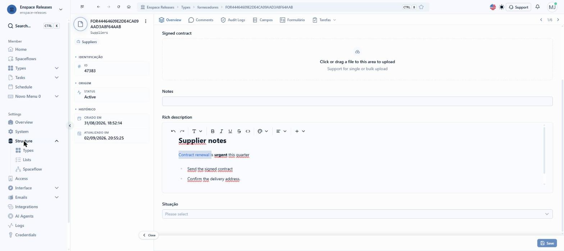Open the workspace switcher dropdown
564x251 pixels.
coord(35,9)
